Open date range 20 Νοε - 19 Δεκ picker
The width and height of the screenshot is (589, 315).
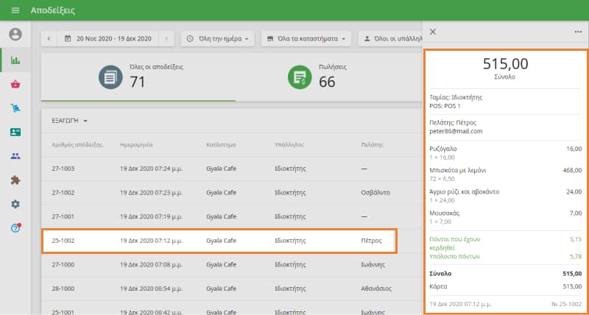(x=108, y=38)
